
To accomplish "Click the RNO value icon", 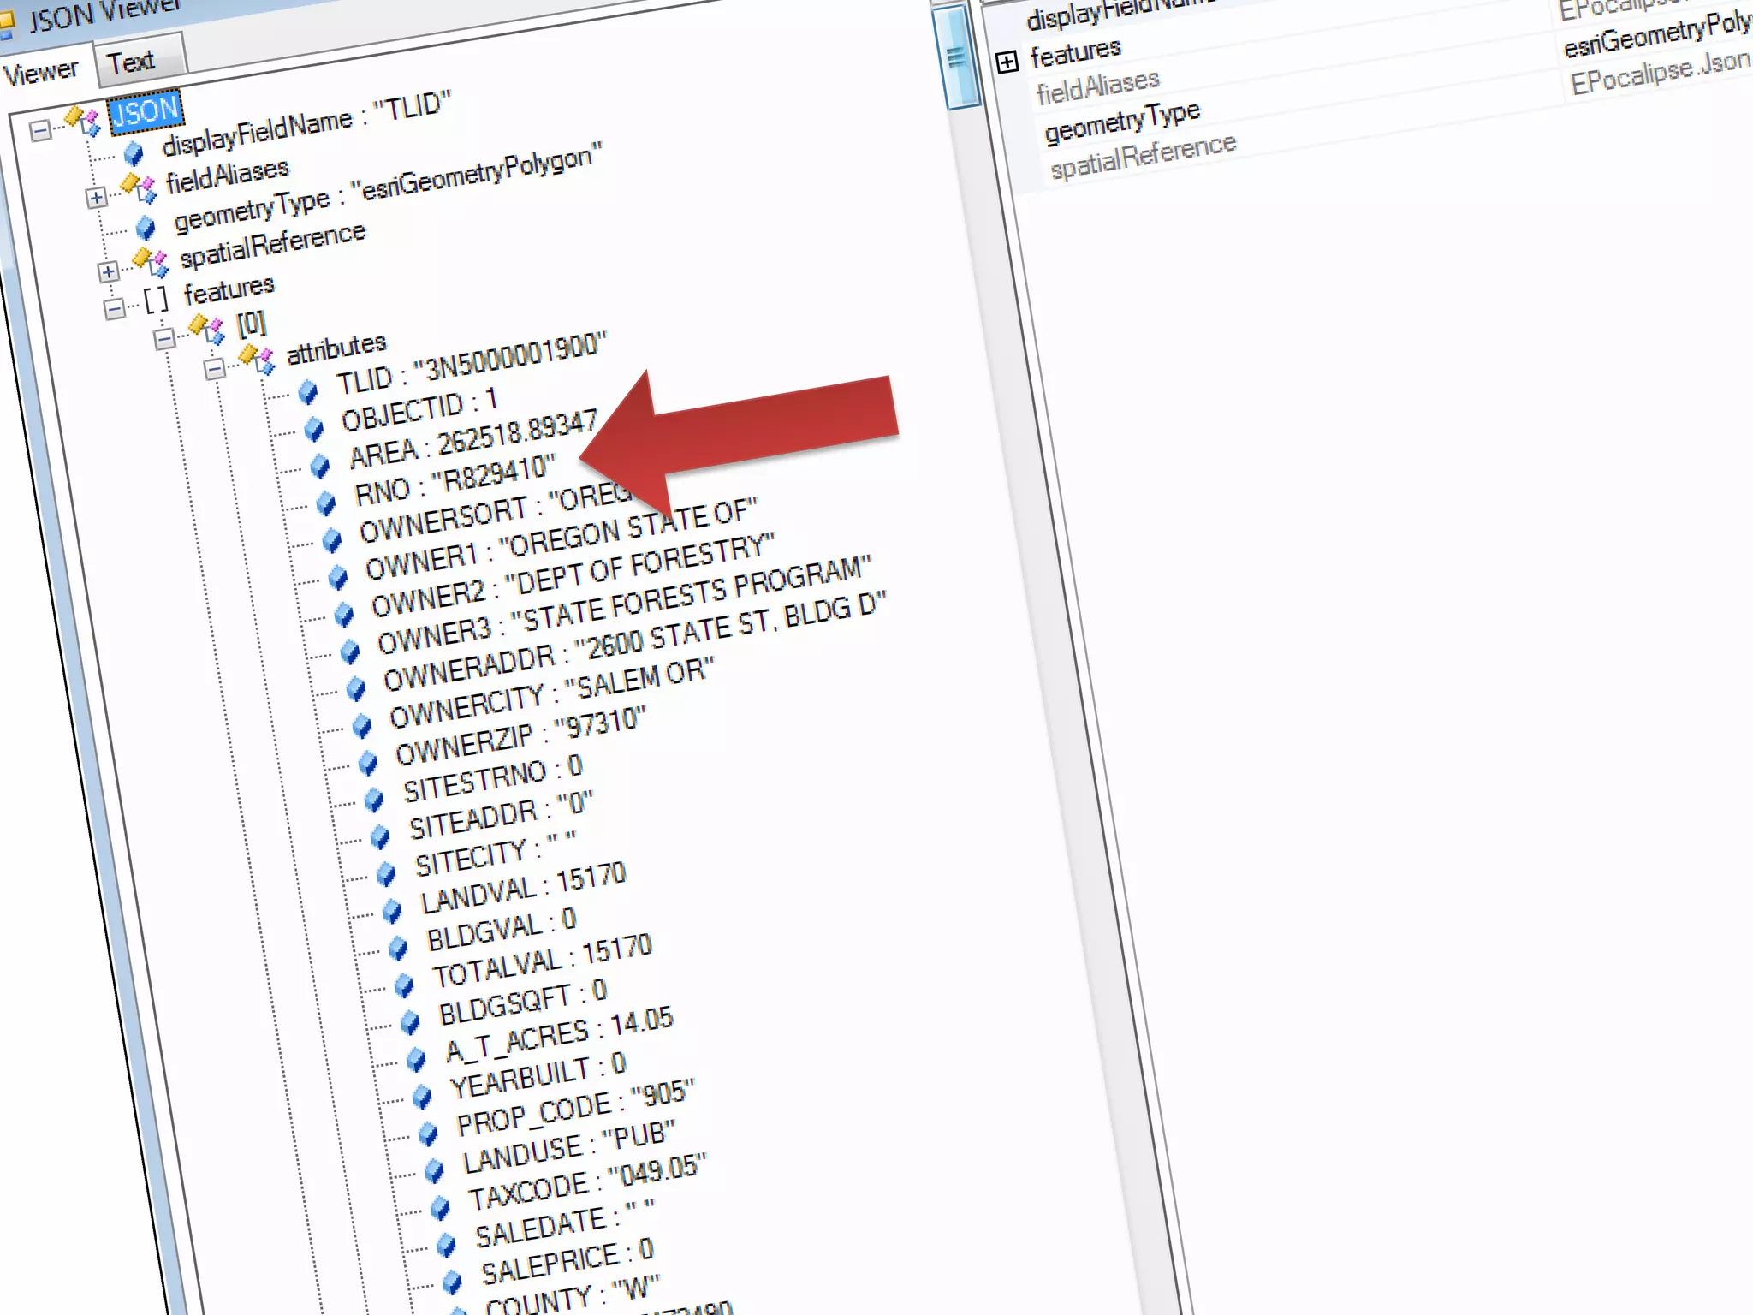I will [326, 503].
